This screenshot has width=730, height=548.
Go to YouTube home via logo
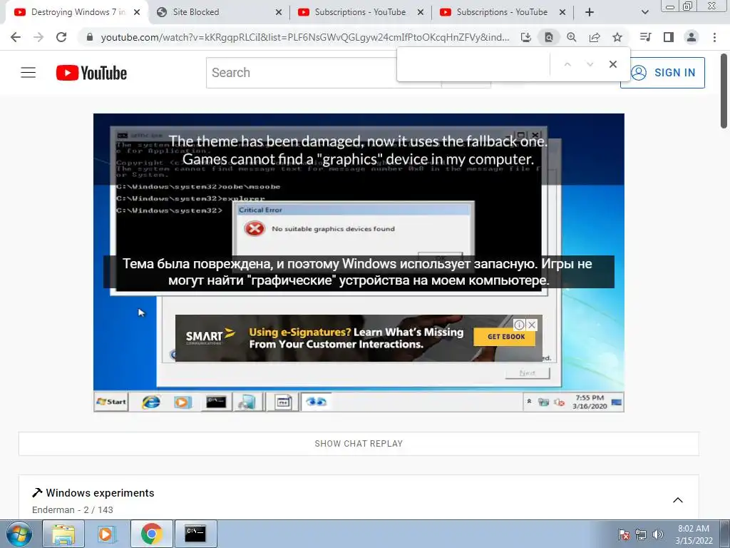point(91,73)
